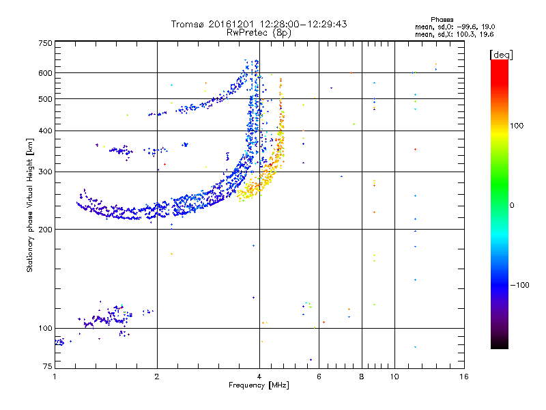The width and height of the screenshot is (546, 410).
Task: Click the colorbar tick label "0"
Action: (512, 206)
